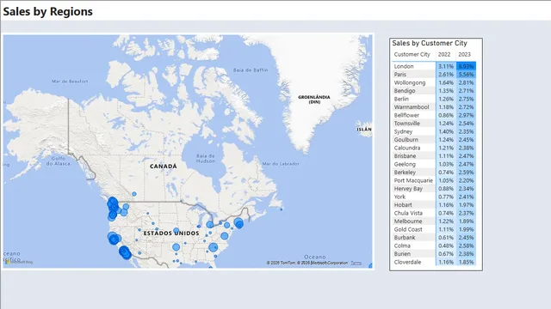The height and width of the screenshot is (309, 551).
Task: Select the York city name
Action: (x=399, y=197)
